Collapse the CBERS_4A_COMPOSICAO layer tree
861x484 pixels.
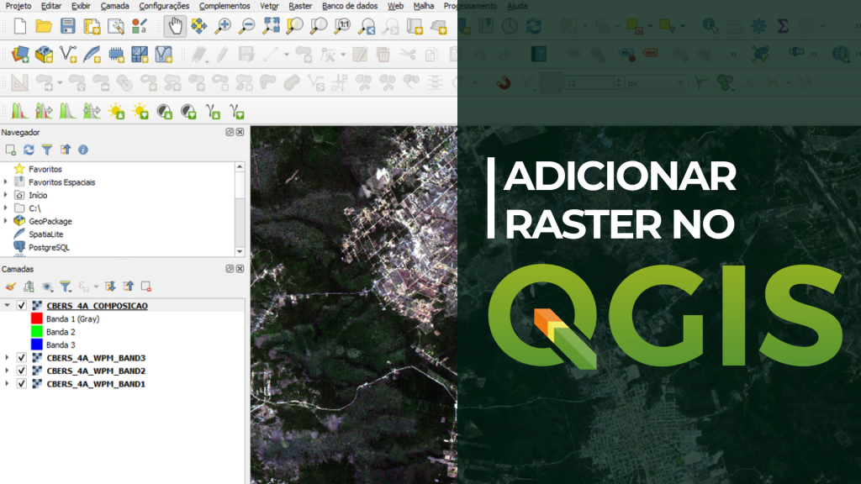pos(8,306)
